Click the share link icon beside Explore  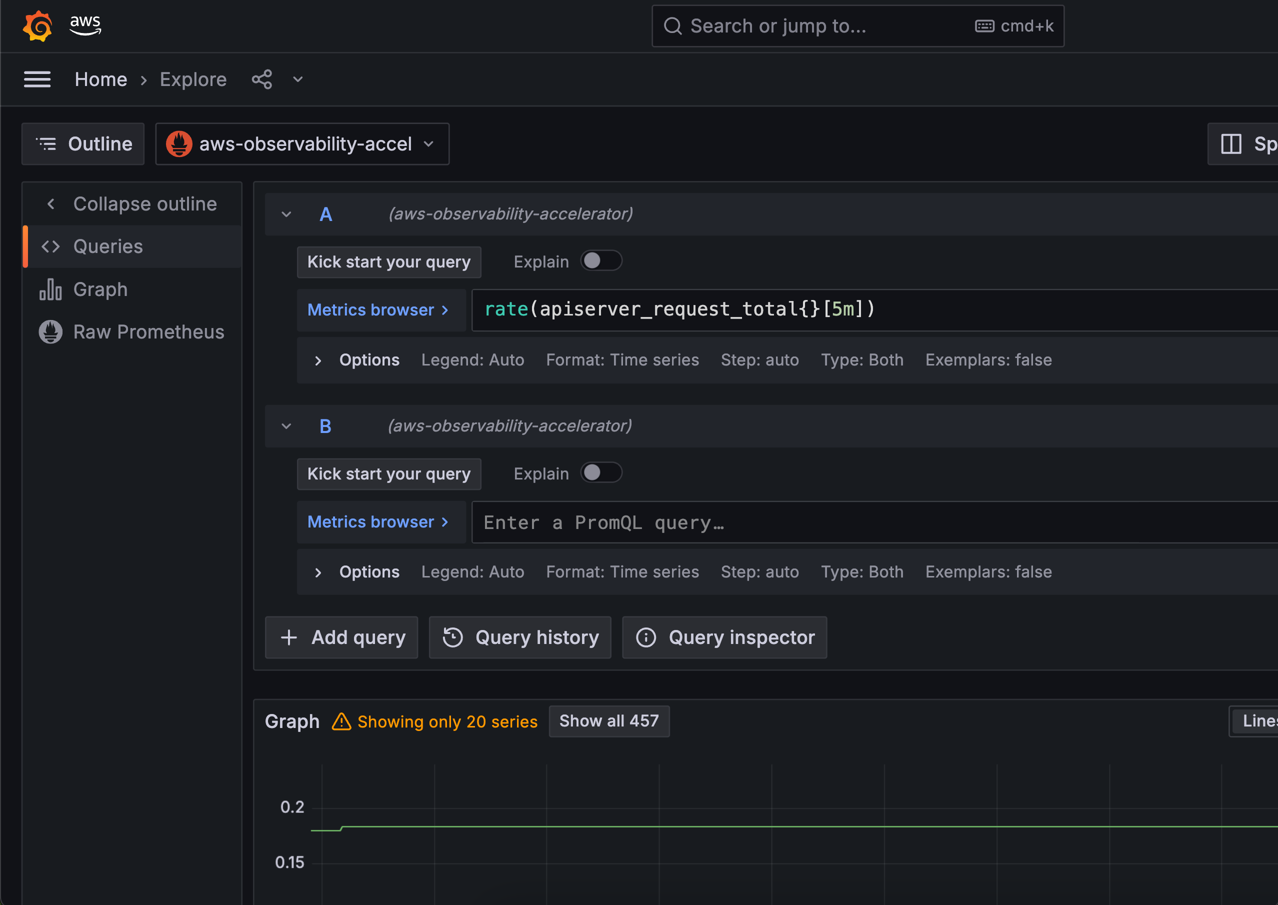pos(262,79)
